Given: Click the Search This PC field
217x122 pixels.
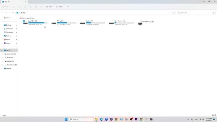Looking at the screenshot, I should coord(196,13).
